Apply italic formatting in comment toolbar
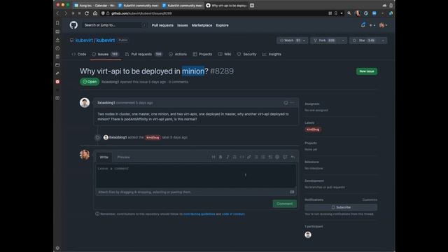The height and width of the screenshot is (252, 448). click(227, 157)
